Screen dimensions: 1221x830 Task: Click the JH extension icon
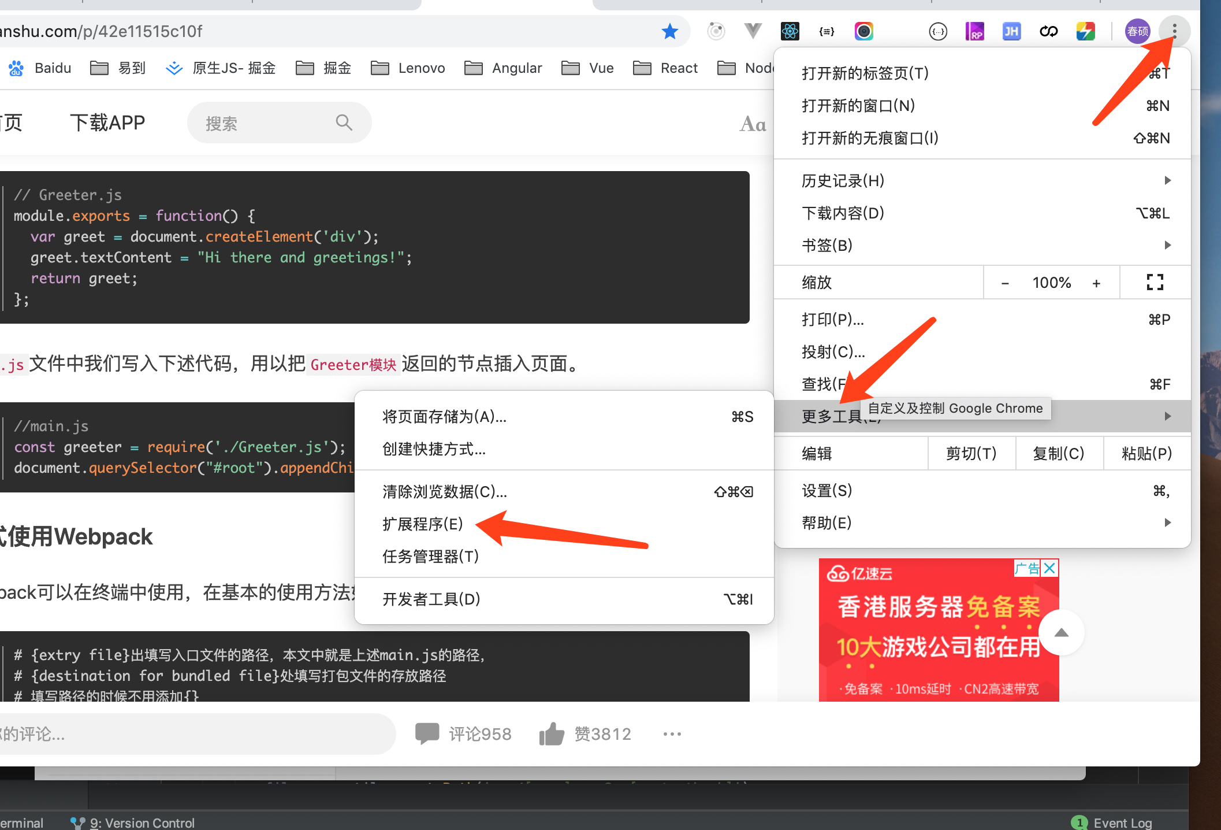coord(1011,31)
